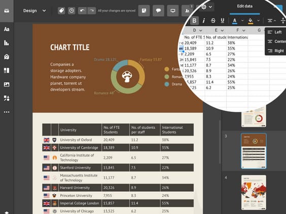Open the comments speech bubble button
The width and height of the screenshot is (286, 214).
coord(158,11)
